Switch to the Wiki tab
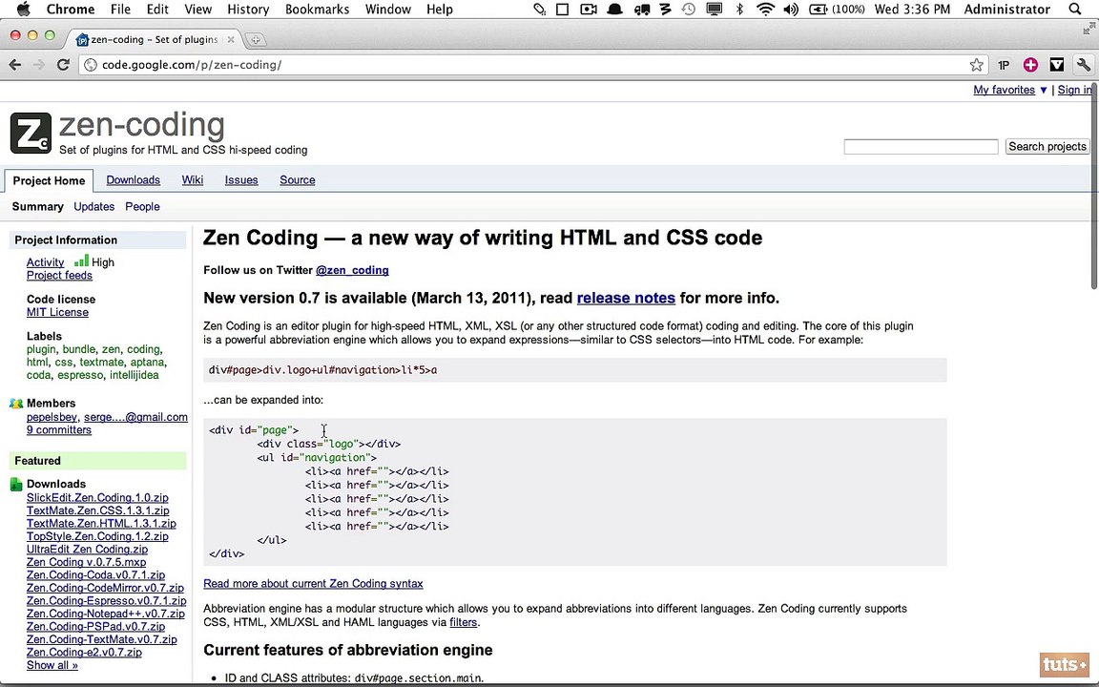Image resolution: width=1099 pixels, height=687 pixels. tap(192, 180)
